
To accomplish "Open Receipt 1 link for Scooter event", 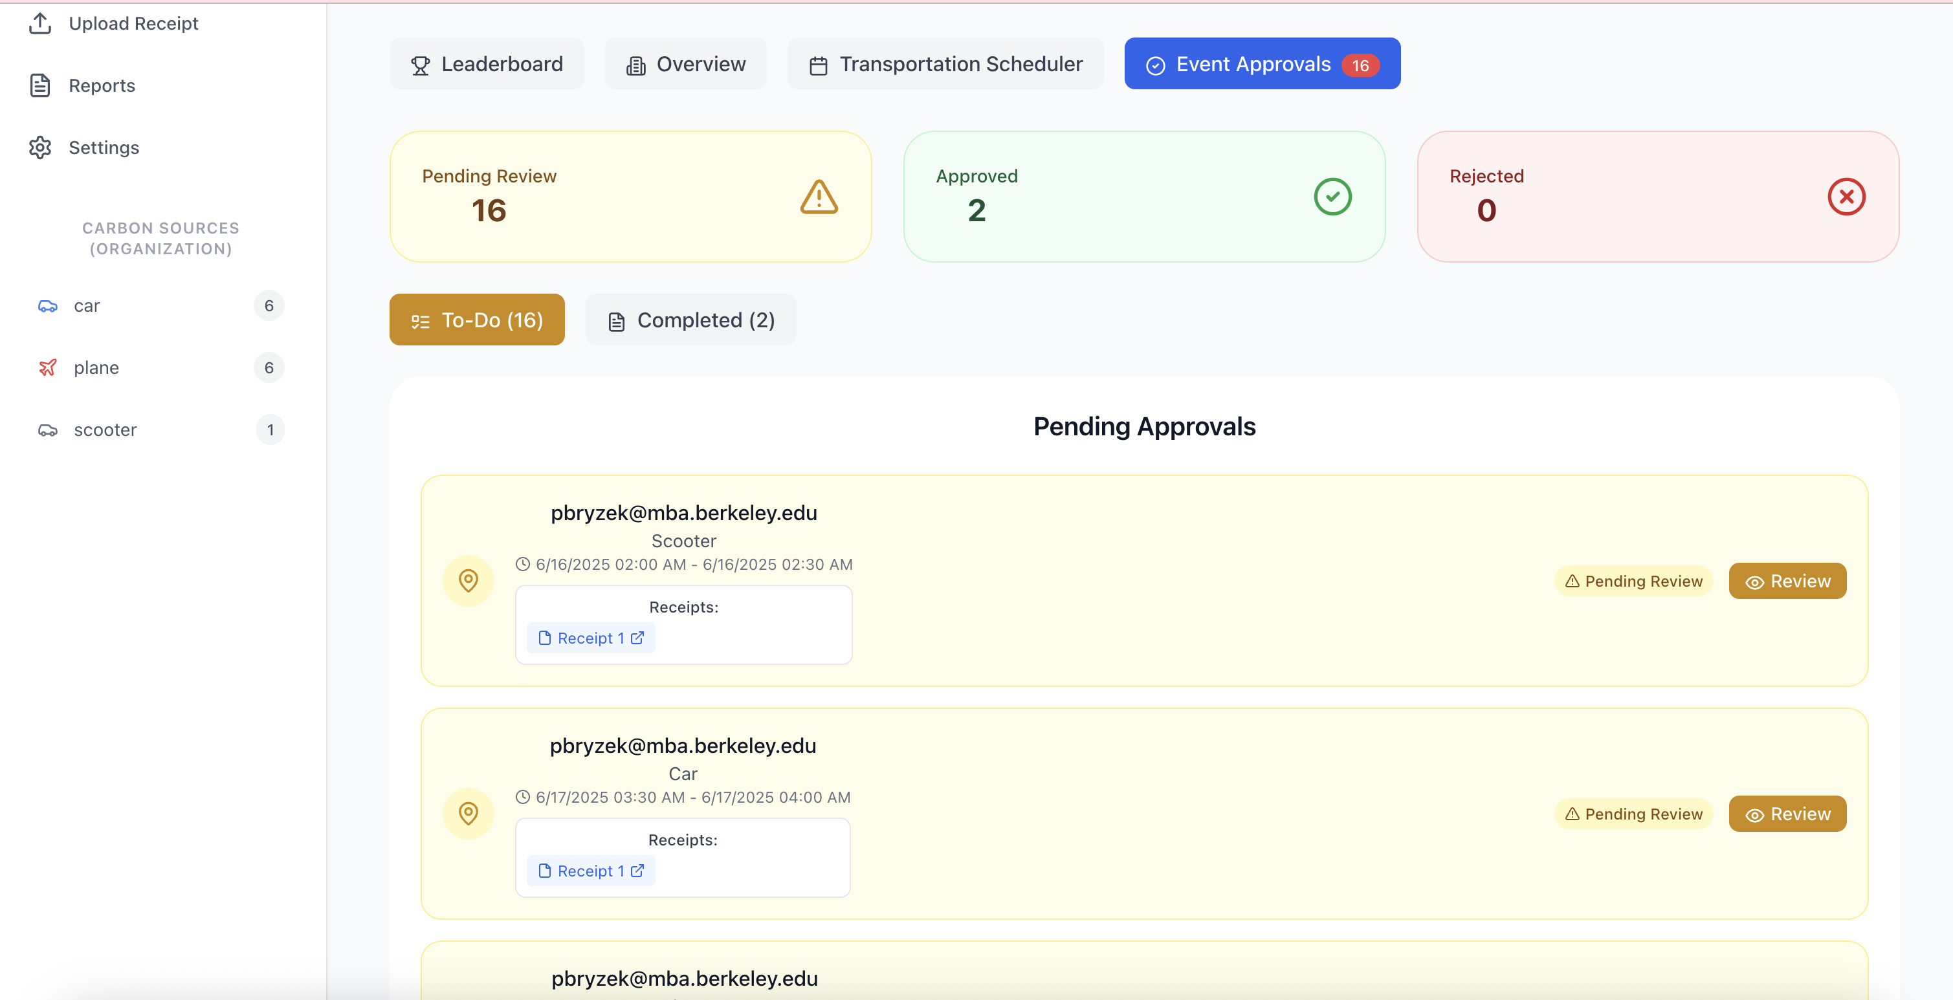I will pos(591,638).
